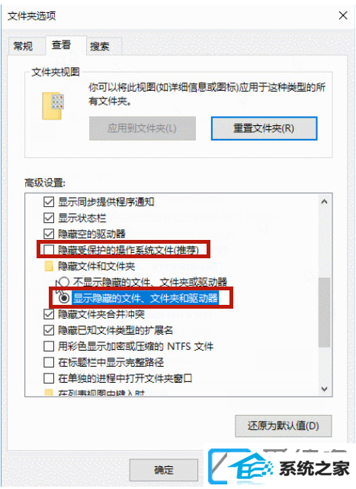Select 不显示隐藏的文件、文件夹或驱动器 radio button

coord(64,282)
